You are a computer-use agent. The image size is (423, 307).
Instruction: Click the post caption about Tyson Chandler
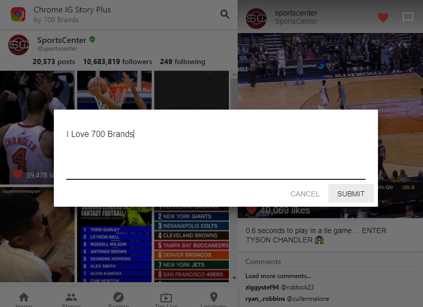[x=316, y=235]
